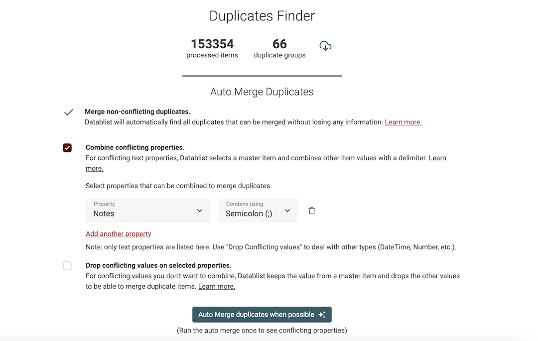
Task: Open the Learn more link about non-conflicting duplicates
Action: tap(403, 122)
